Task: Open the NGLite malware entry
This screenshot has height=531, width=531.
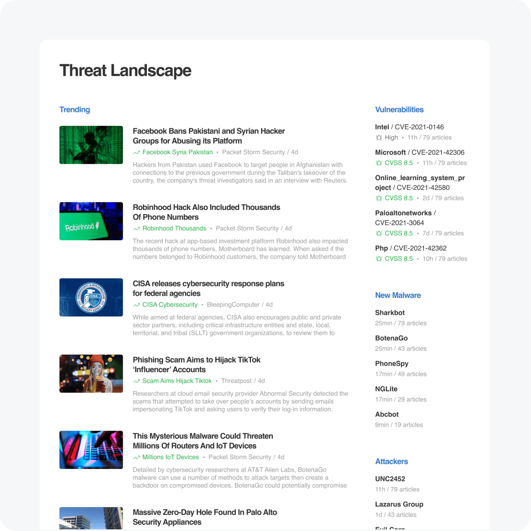Action: pos(386,389)
